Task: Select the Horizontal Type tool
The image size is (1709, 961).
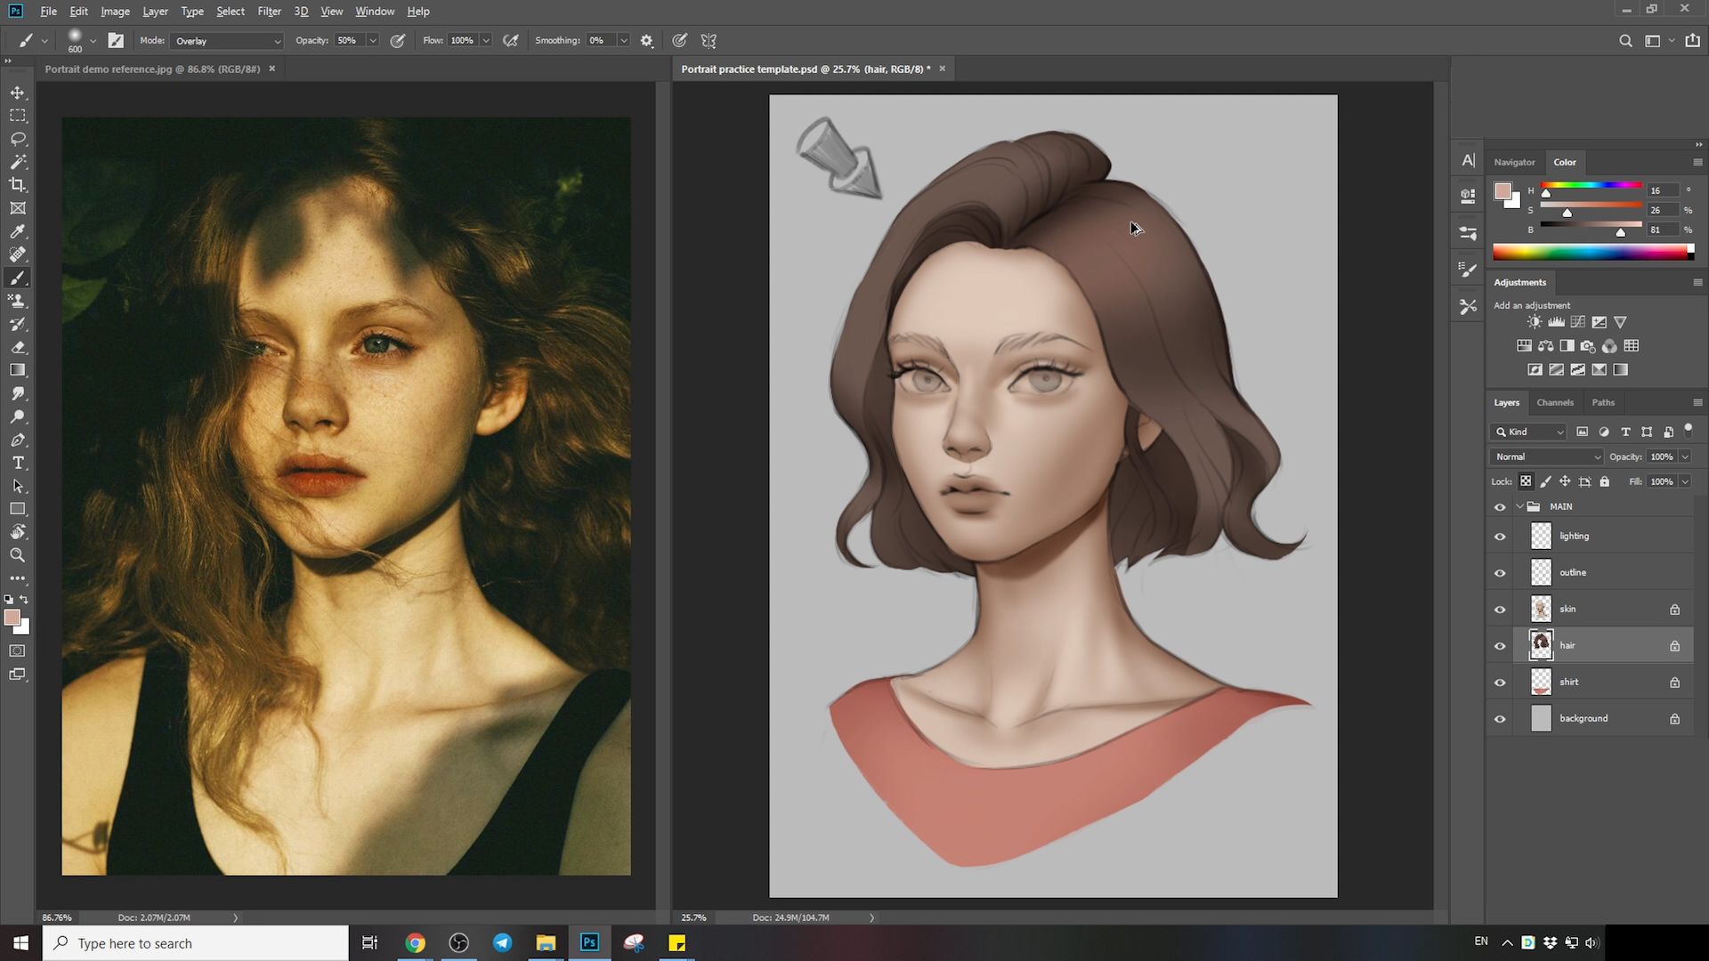Action: click(18, 463)
